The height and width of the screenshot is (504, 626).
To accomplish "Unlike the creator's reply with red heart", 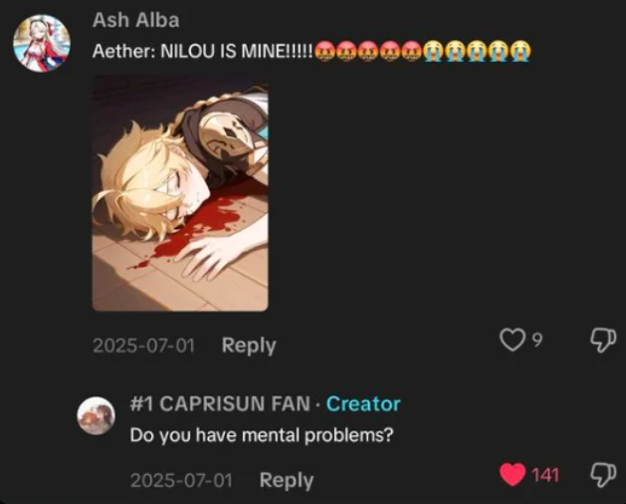I will coord(513,474).
